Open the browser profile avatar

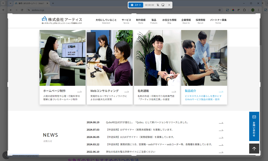pyautogui.click(x=253, y=10)
